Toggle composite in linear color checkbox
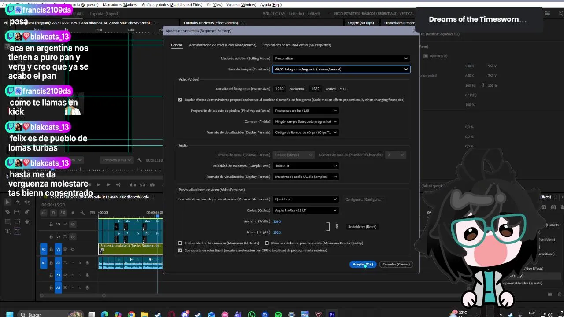564x317 pixels. pos(180,251)
